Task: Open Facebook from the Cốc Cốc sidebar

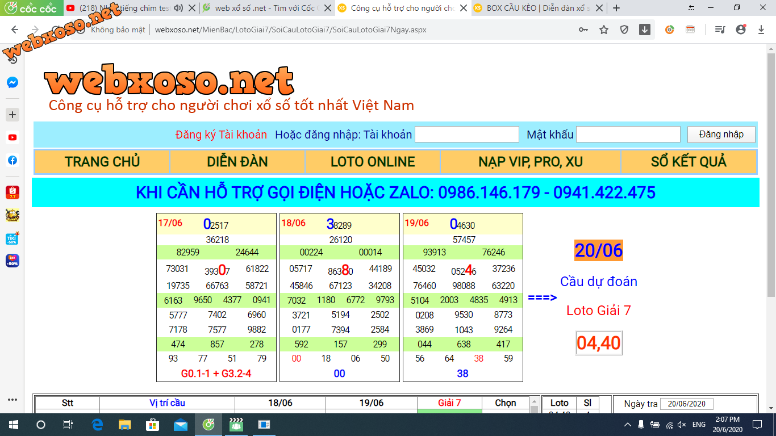Action: click(12, 160)
